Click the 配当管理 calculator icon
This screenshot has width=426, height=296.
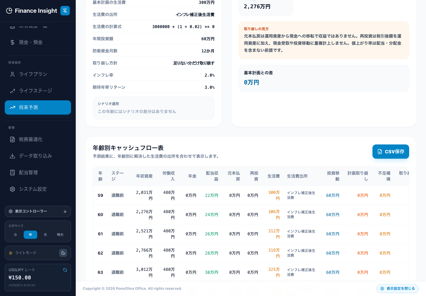[12, 173]
